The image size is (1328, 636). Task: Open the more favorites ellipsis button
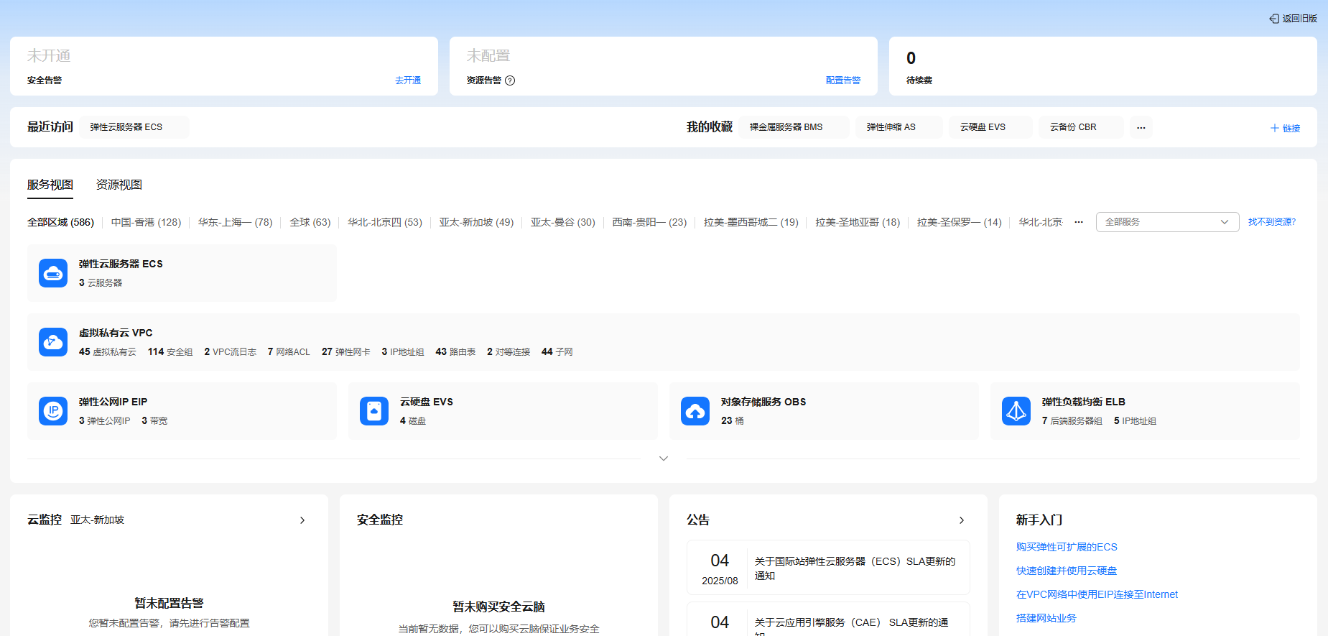click(1141, 127)
